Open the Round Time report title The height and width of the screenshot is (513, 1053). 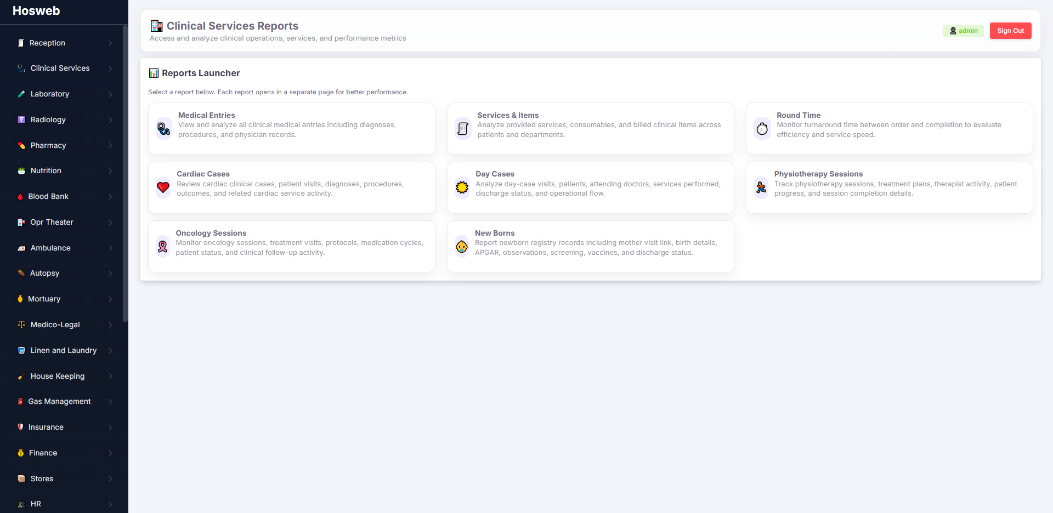click(799, 115)
